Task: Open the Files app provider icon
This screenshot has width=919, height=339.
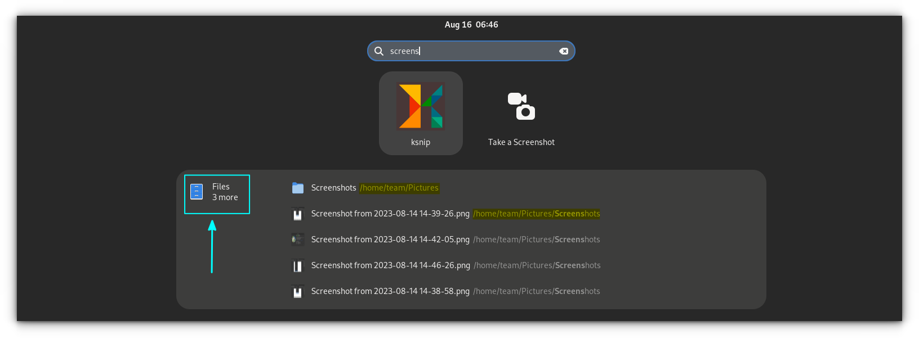Action: [197, 192]
